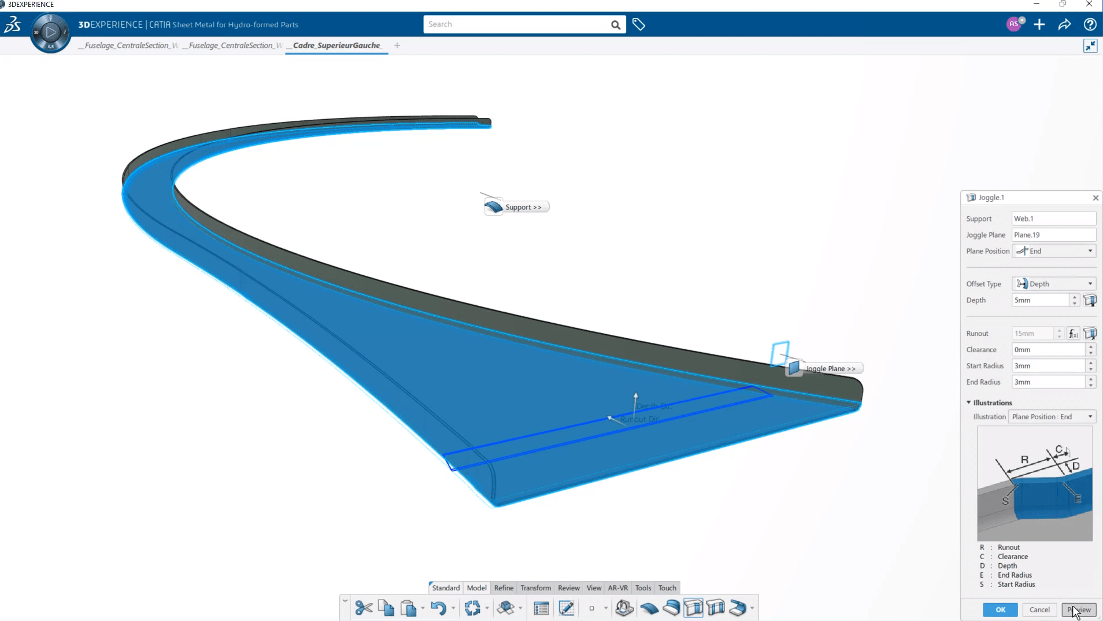This screenshot has width=1103, height=621.
Task: Click the Paste clipboard icon
Action: (x=408, y=608)
